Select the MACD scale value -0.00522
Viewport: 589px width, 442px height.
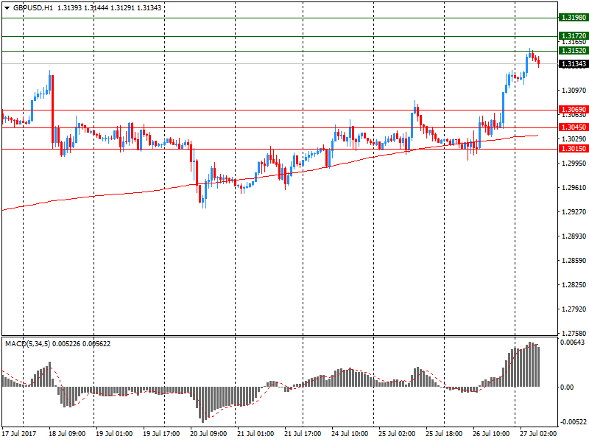pyautogui.click(x=574, y=422)
